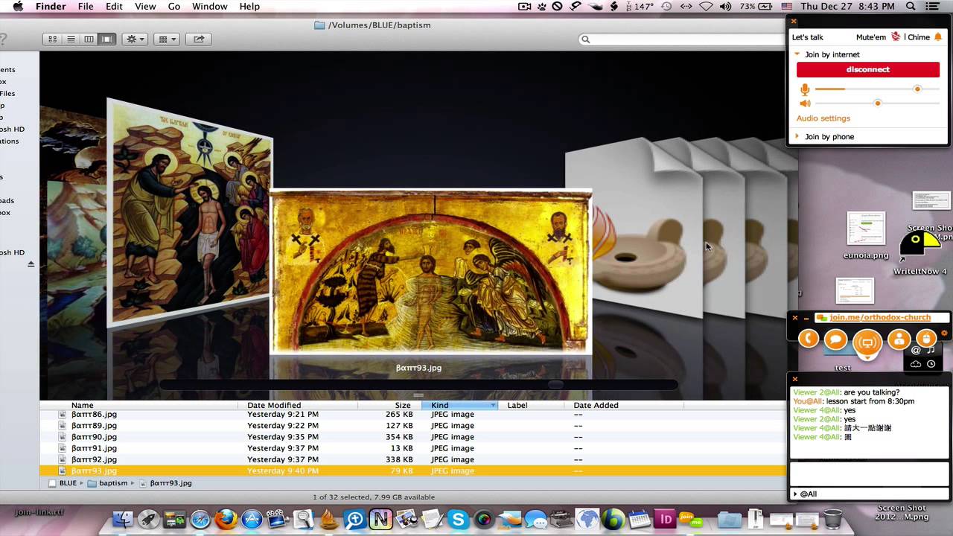
Task: Collapse the Join by internet section
Action: tap(797, 54)
